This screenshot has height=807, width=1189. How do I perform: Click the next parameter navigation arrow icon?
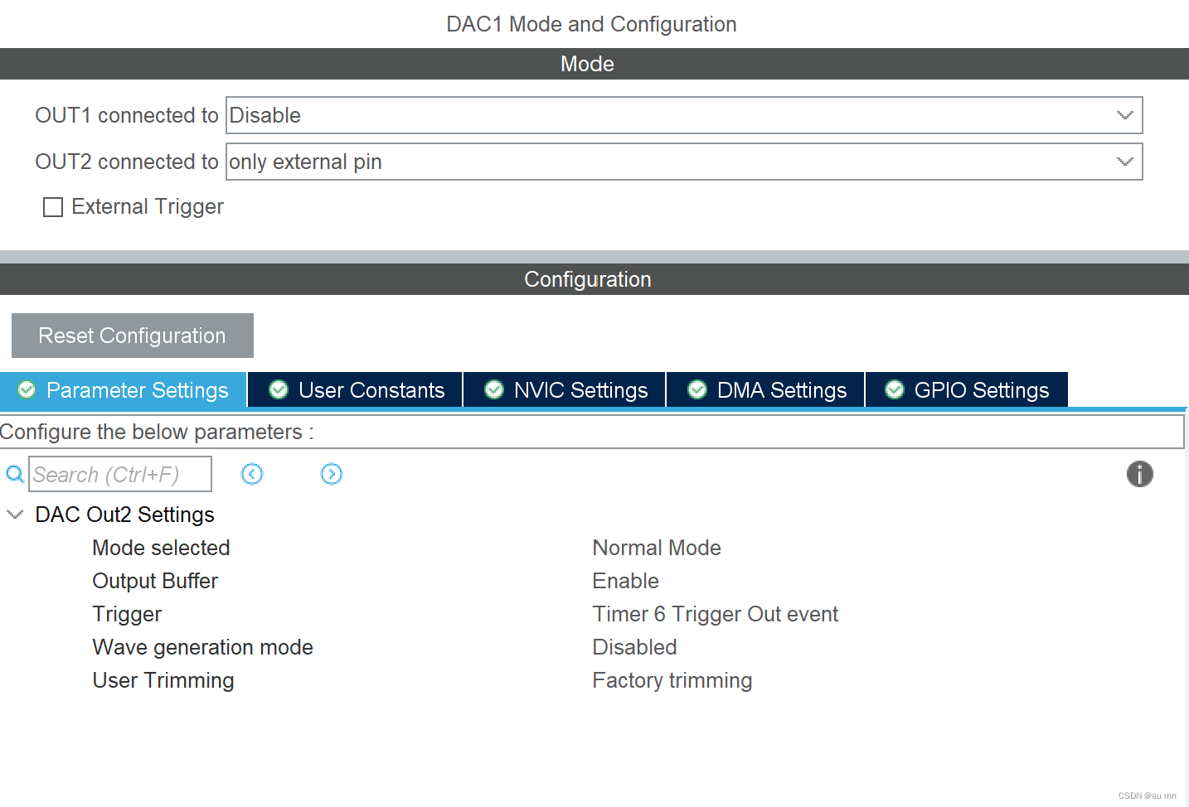(332, 474)
